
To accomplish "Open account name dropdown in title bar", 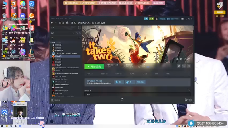I will (x=169, y=19).
